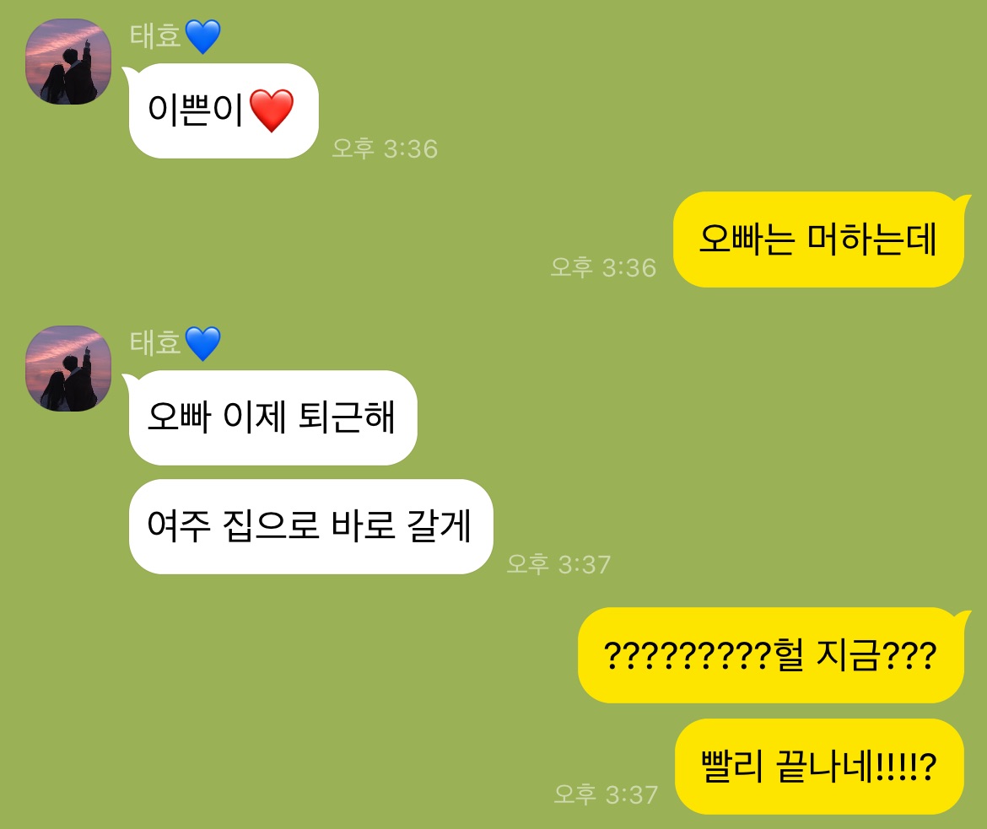Click 오후 3:37 timestamp beside 여주 집으로 message
Viewport: 987px width, 829px height.
click(558, 564)
